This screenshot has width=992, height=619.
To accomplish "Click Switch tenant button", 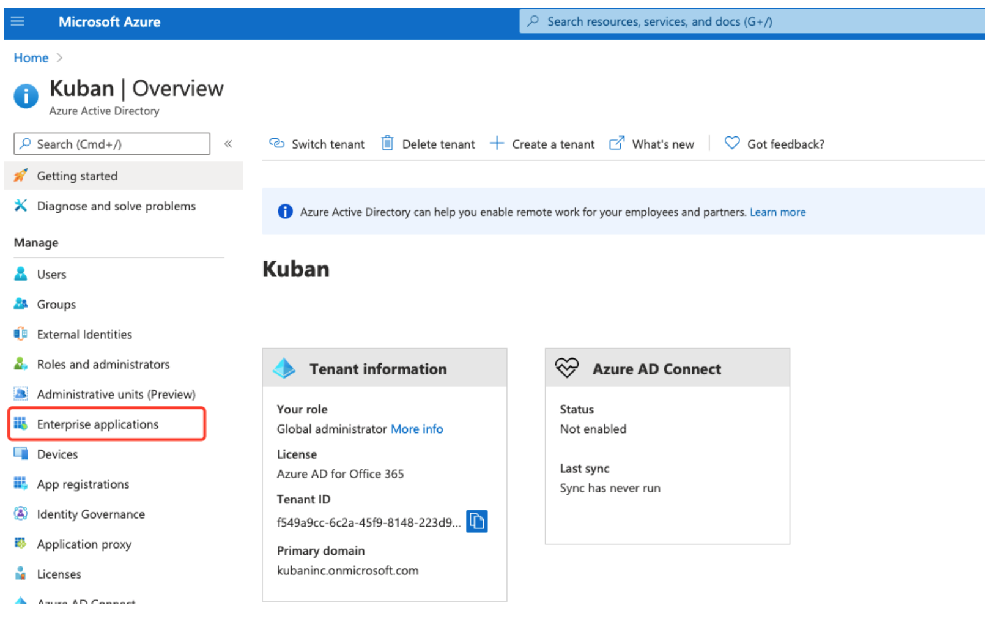I will pyautogui.click(x=317, y=144).
